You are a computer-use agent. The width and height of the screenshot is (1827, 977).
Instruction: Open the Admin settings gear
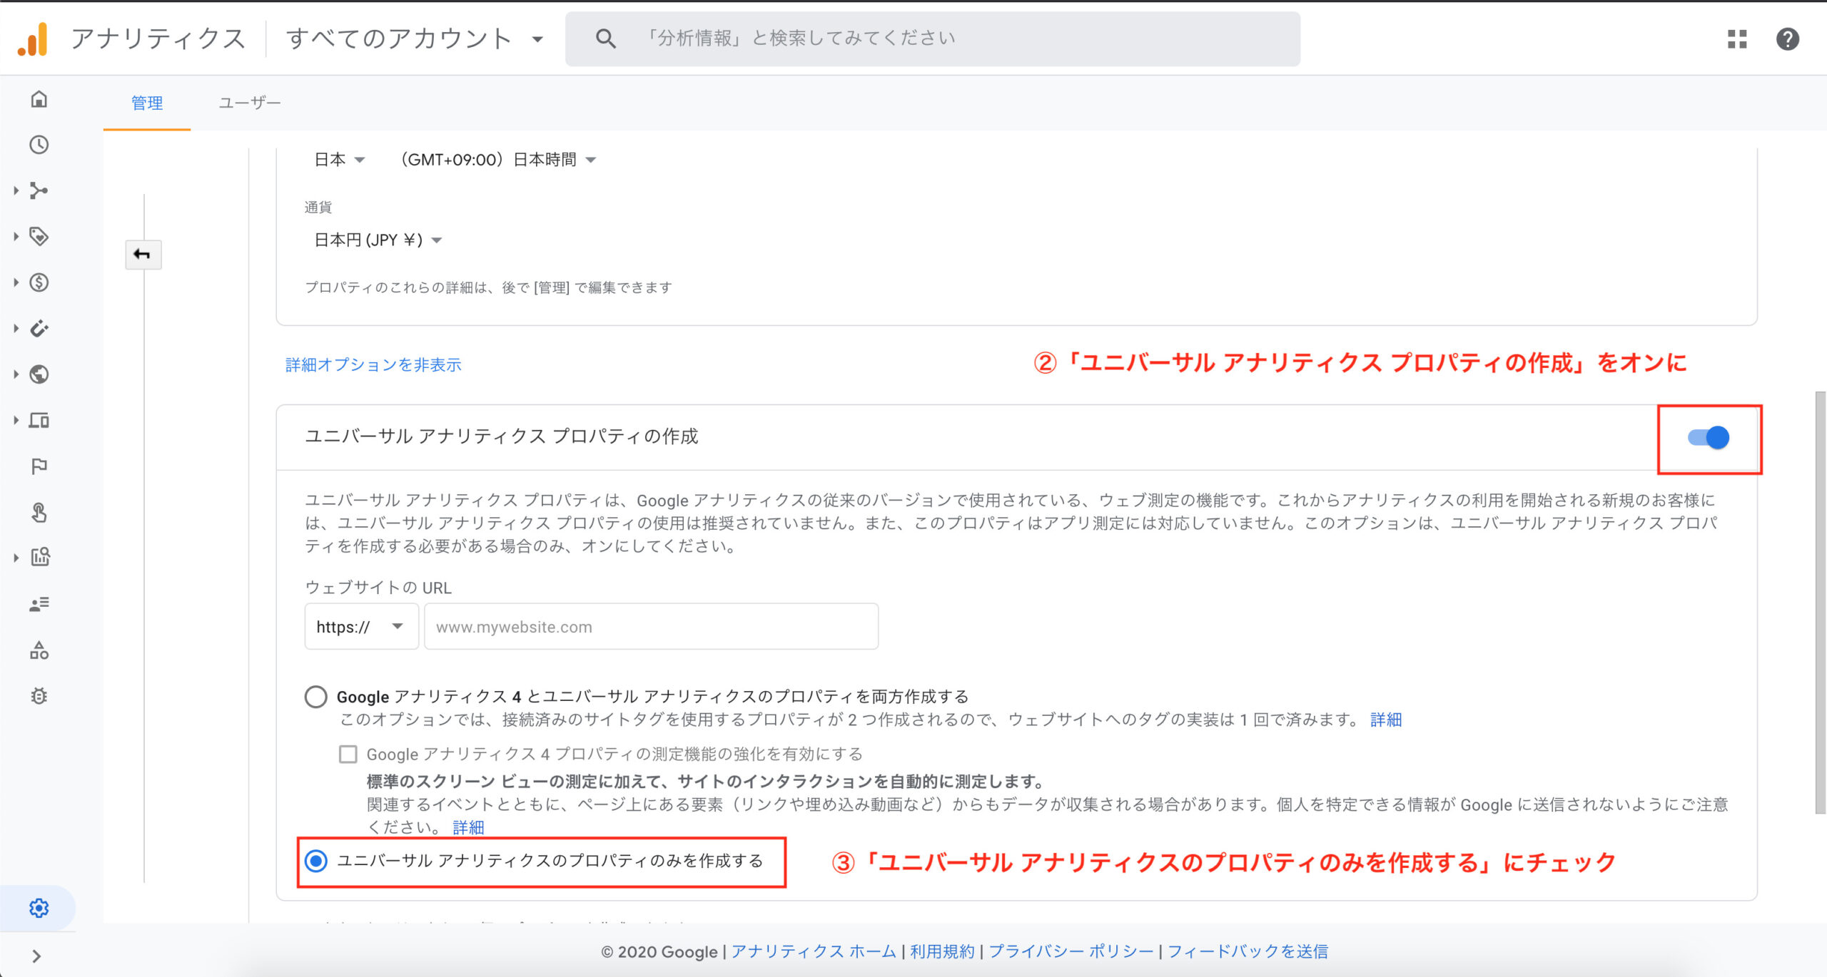pyautogui.click(x=39, y=907)
